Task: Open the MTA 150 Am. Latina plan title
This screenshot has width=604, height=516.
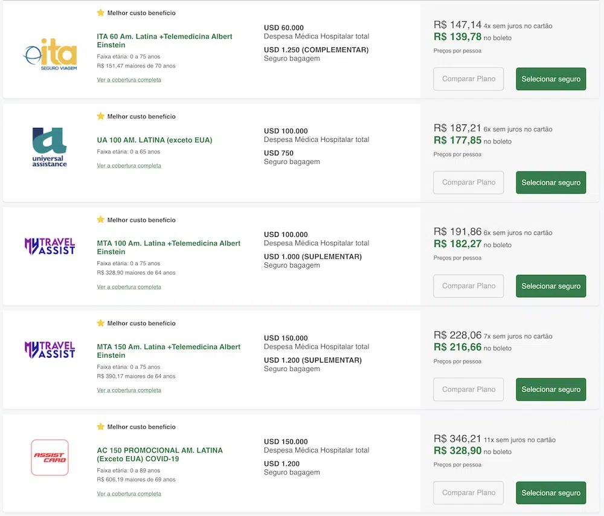Action: click(169, 351)
